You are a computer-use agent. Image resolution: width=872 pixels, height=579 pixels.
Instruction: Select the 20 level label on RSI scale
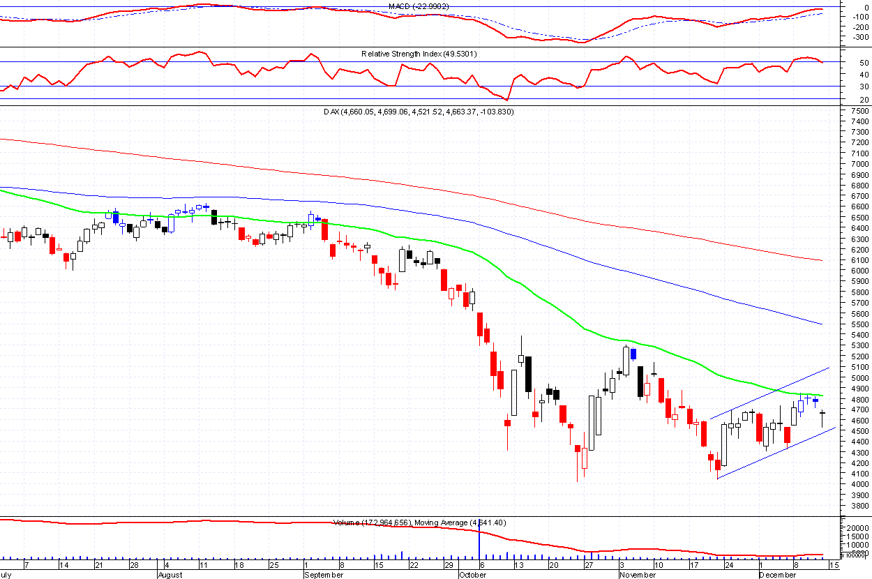pyautogui.click(x=864, y=100)
